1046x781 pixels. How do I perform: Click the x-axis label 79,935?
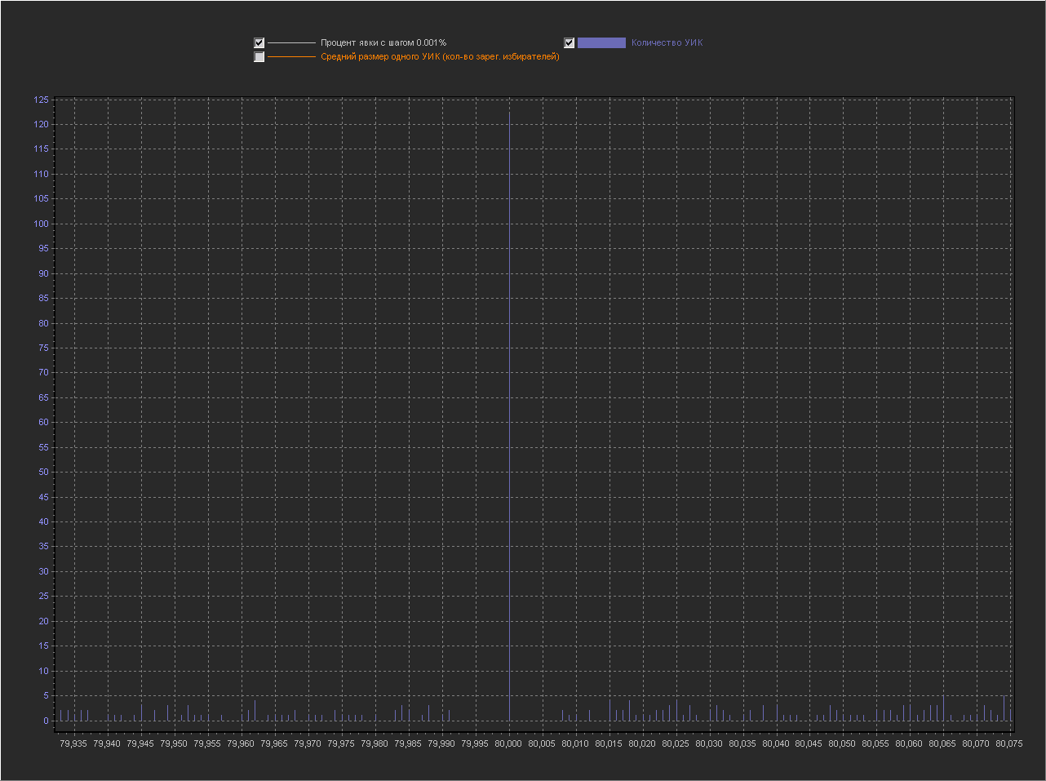tap(73, 743)
